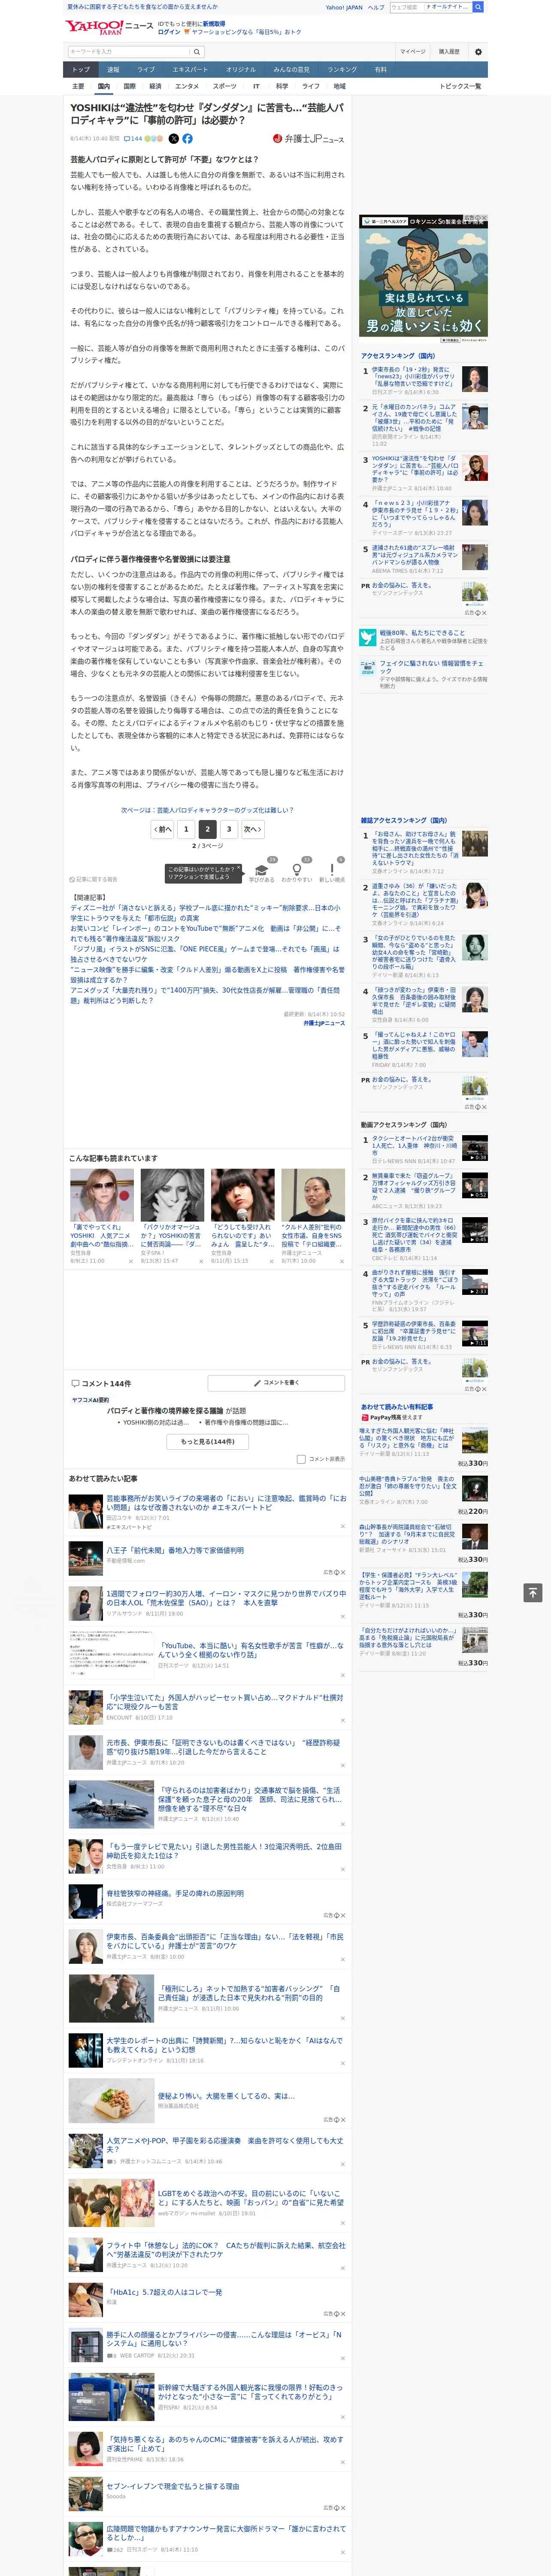The image size is (551, 2576).
Task: Click ログイン link in header
Action: (x=169, y=32)
